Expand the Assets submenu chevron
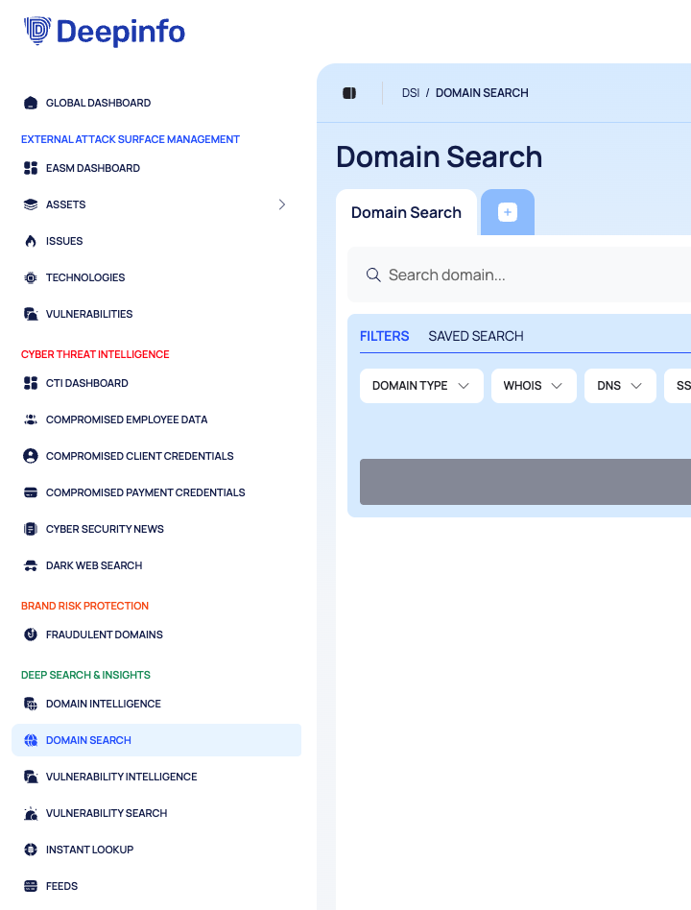The image size is (691, 910). [282, 204]
